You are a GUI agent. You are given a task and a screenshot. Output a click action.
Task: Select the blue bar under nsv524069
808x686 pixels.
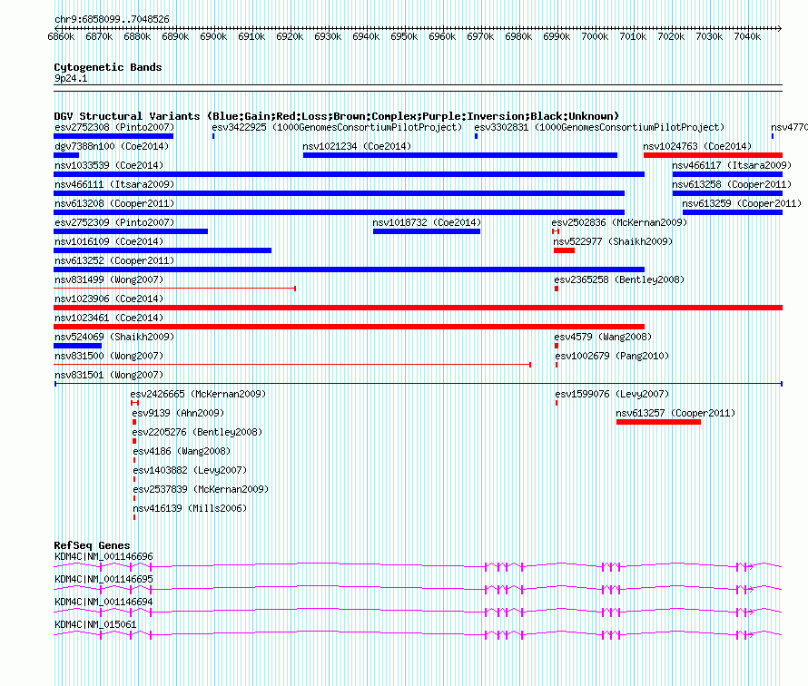[x=78, y=346]
